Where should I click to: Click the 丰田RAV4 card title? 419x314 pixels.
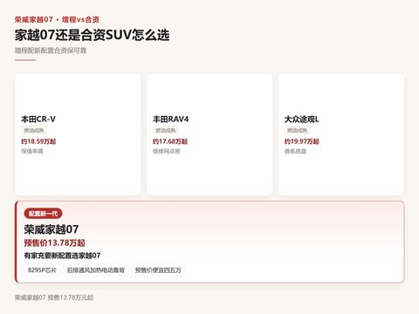pyautogui.click(x=170, y=119)
